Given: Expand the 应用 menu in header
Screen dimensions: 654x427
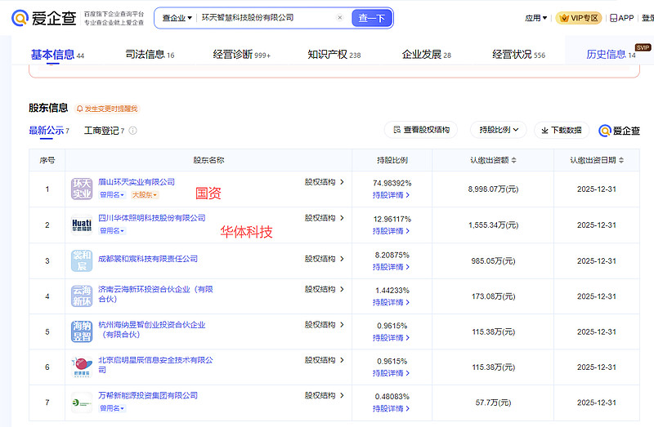Looking at the screenshot, I should (x=535, y=18).
